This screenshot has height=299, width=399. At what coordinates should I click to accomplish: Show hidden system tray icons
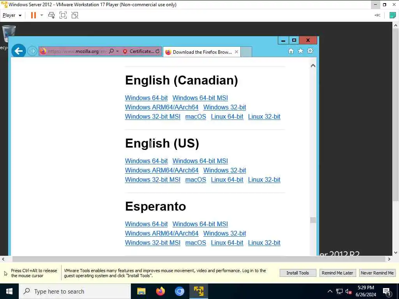pos(330,291)
